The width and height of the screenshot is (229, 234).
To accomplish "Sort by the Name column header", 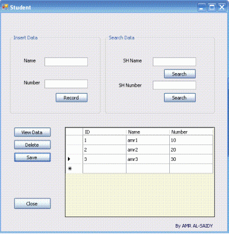I will tap(148, 132).
